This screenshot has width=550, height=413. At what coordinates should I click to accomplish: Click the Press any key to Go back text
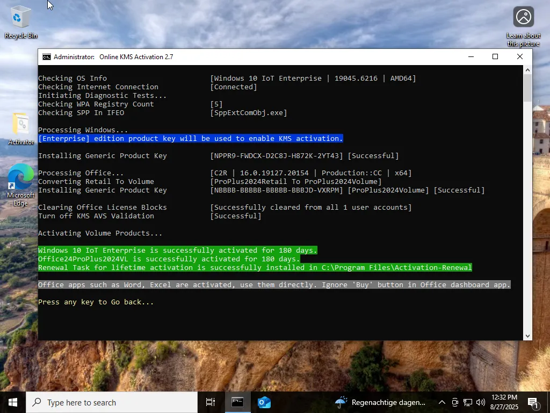96,302
